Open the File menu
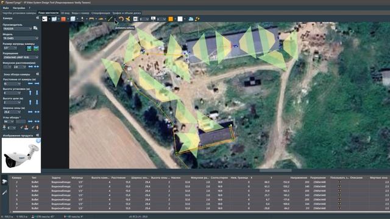Screen dimensions: 390x219 coord(5,8)
